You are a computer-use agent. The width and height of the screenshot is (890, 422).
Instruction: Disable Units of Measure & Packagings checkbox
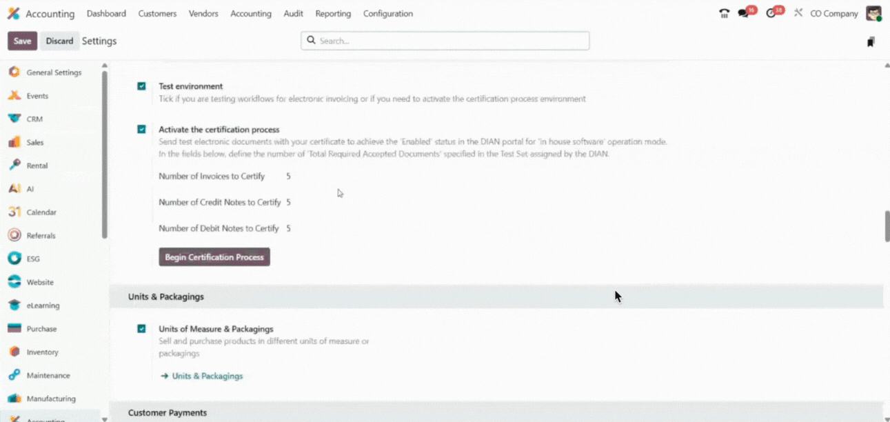(x=141, y=329)
